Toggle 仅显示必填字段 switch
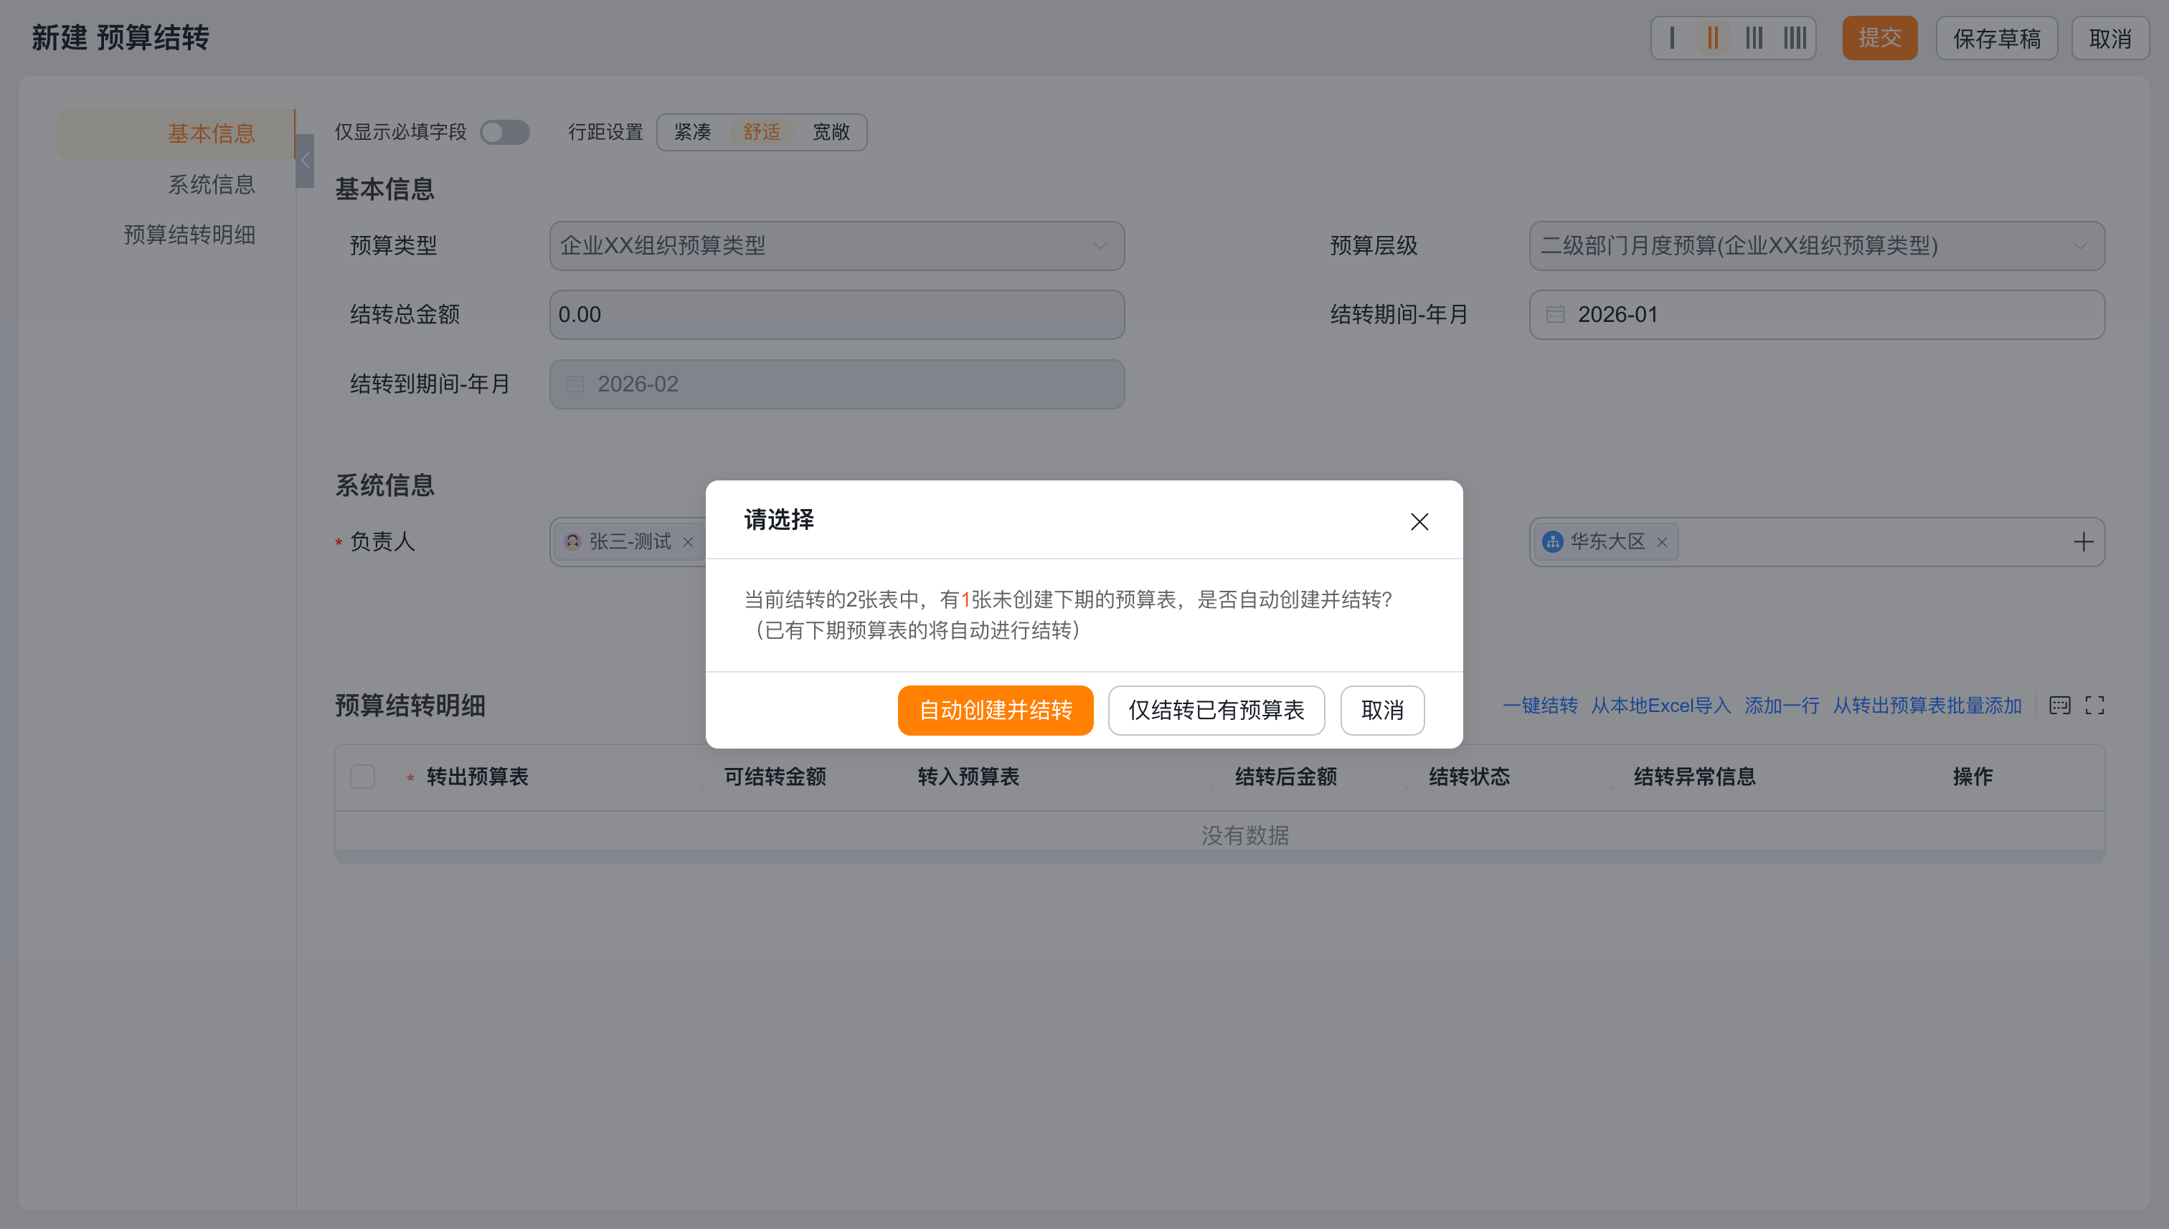 (x=505, y=132)
